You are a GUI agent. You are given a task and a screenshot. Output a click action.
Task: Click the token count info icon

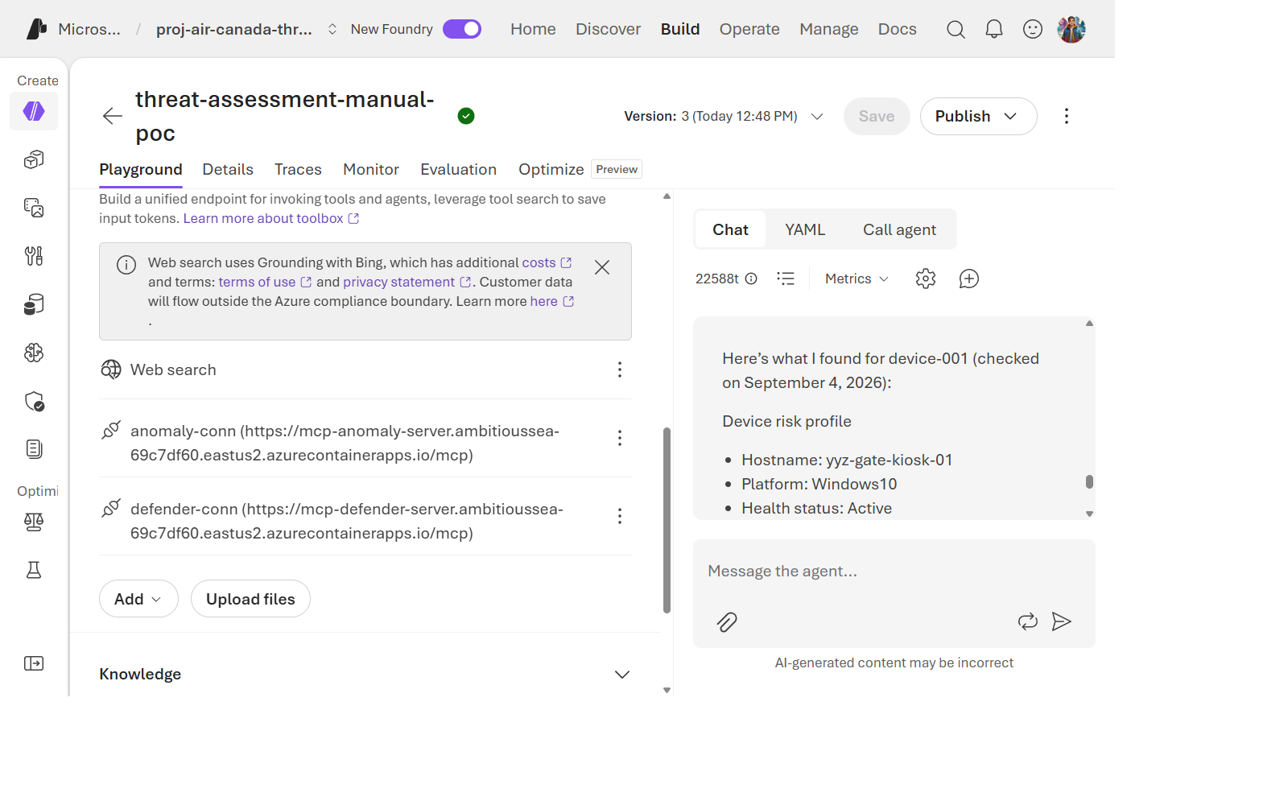coord(751,279)
